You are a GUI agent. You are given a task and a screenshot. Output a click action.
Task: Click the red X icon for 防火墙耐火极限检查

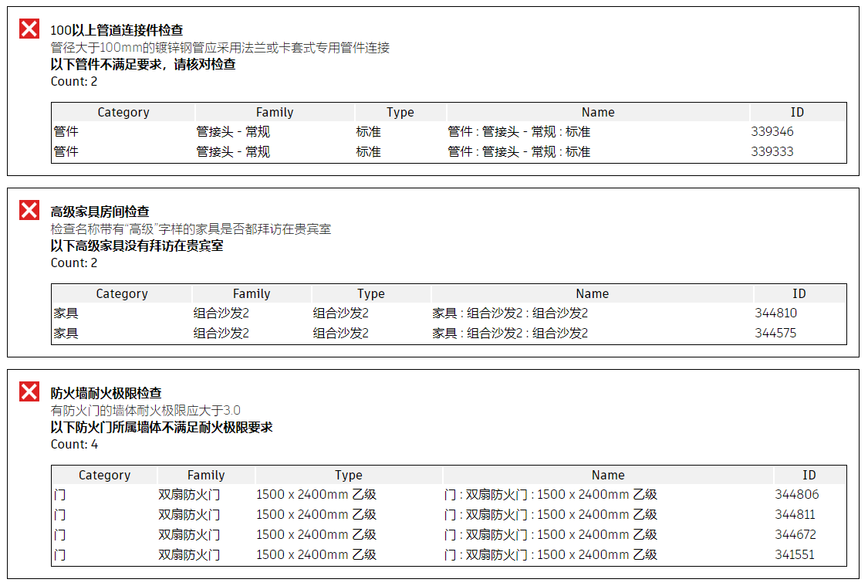pos(29,391)
